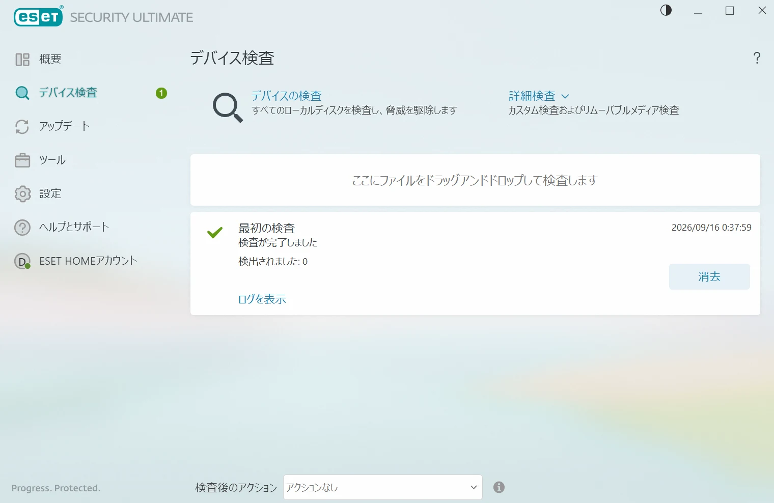Click the アップデート refresh arrows icon
Image resolution: width=774 pixels, height=503 pixels.
pos(22,127)
